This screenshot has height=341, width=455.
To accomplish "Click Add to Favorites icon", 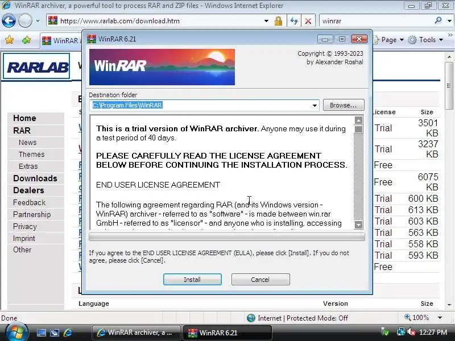I will coord(26,40).
